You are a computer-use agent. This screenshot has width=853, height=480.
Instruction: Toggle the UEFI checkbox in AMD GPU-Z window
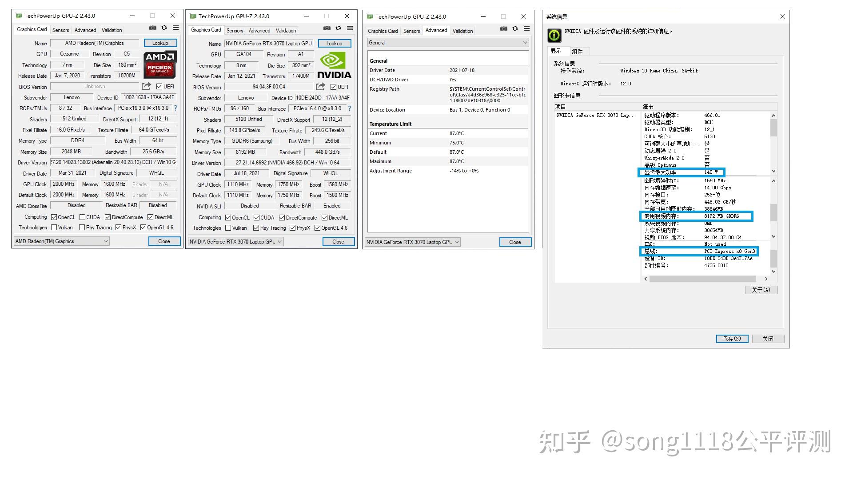coord(159,86)
